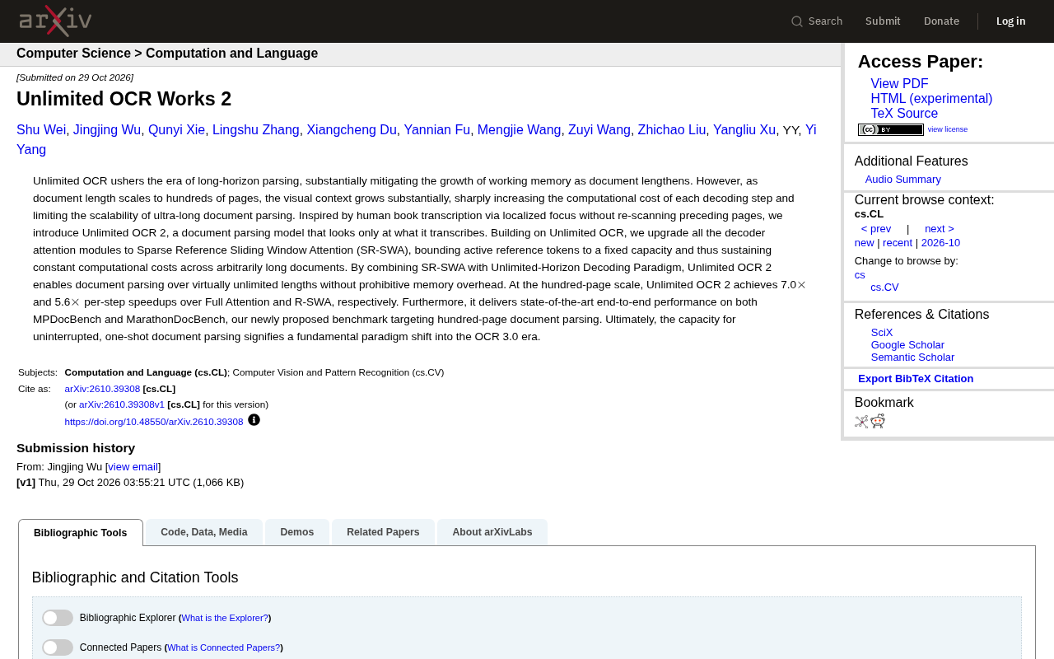Image resolution: width=1054 pixels, height=659 pixels.
Task: Turn on the Connected Papers toggle
Action: [x=58, y=647]
